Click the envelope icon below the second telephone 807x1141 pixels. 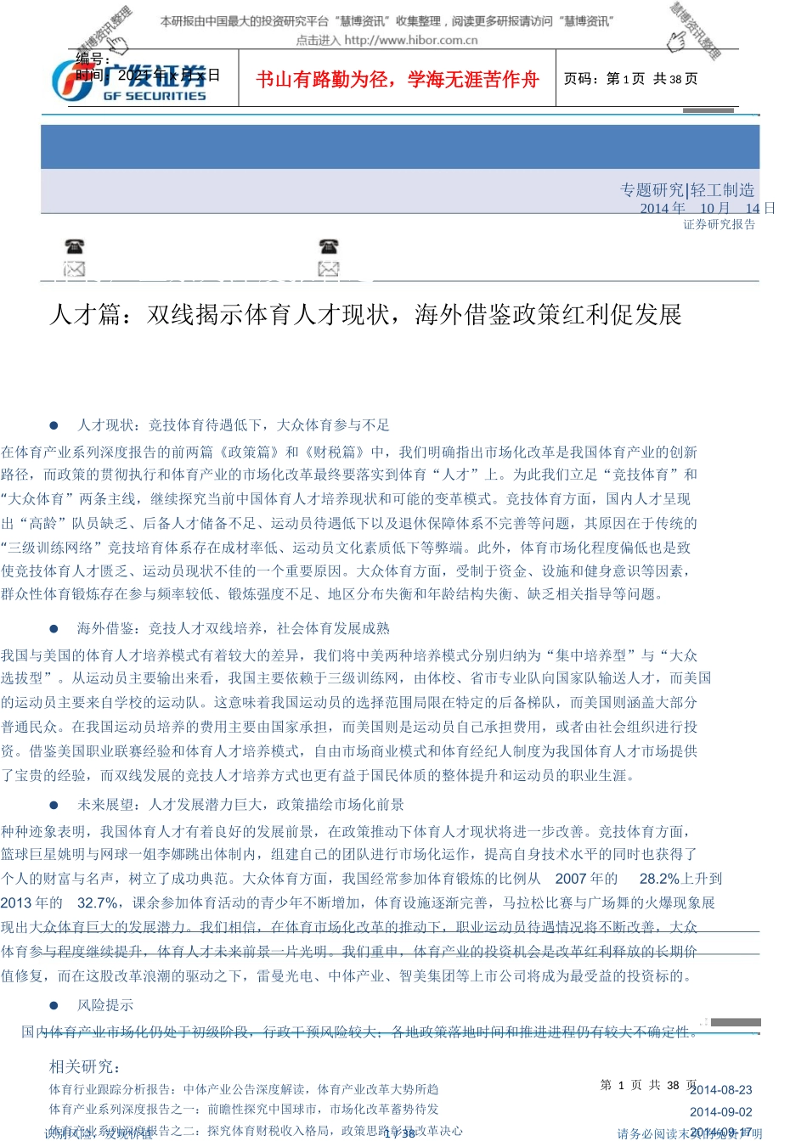[x=329, y=269]
